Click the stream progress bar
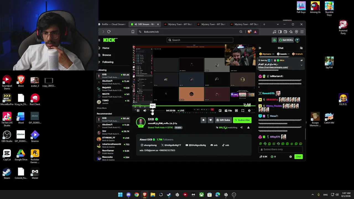The height and width of the screenshot is (199, 354). (x=194, y=106)
